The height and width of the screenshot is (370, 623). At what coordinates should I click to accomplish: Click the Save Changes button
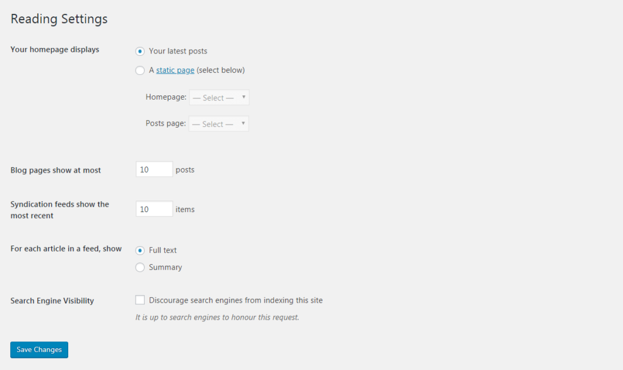(x=38, y=349)
